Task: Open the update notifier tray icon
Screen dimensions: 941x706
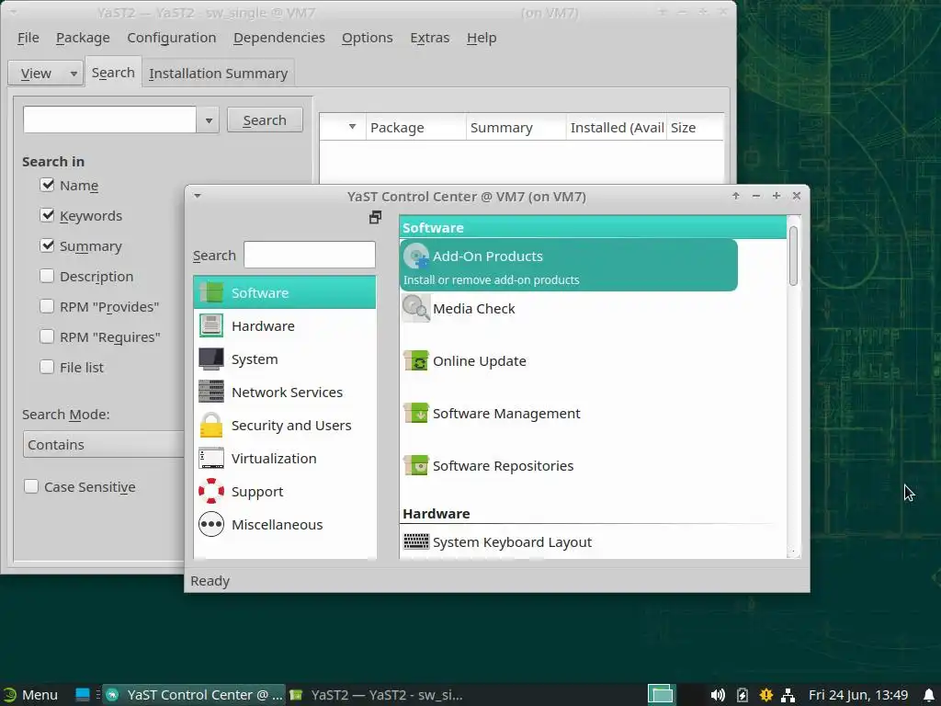Action: 765,695
